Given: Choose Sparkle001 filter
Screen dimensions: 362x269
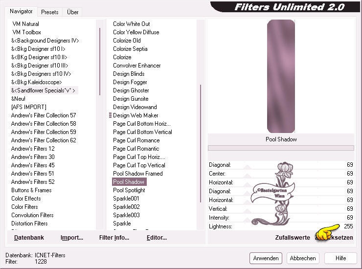Looking at the screenshot, I should click(126, 199).
